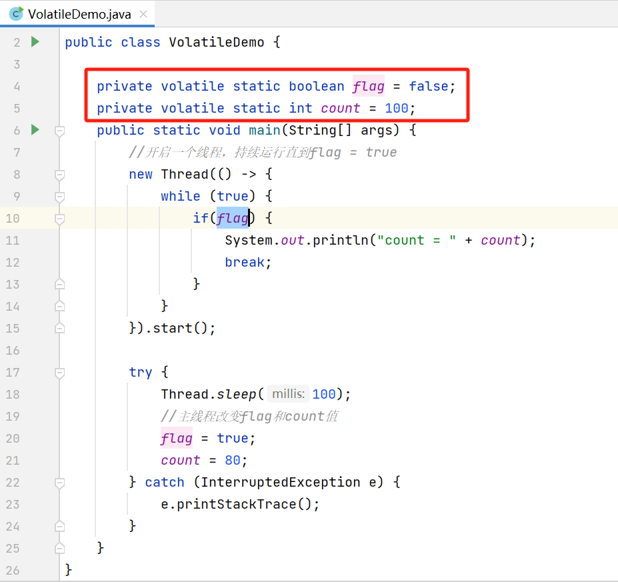Click the 'count' field declaration on line 5
Image resolution: width=618 pixels, height=582 pixels.
[340, 108]
